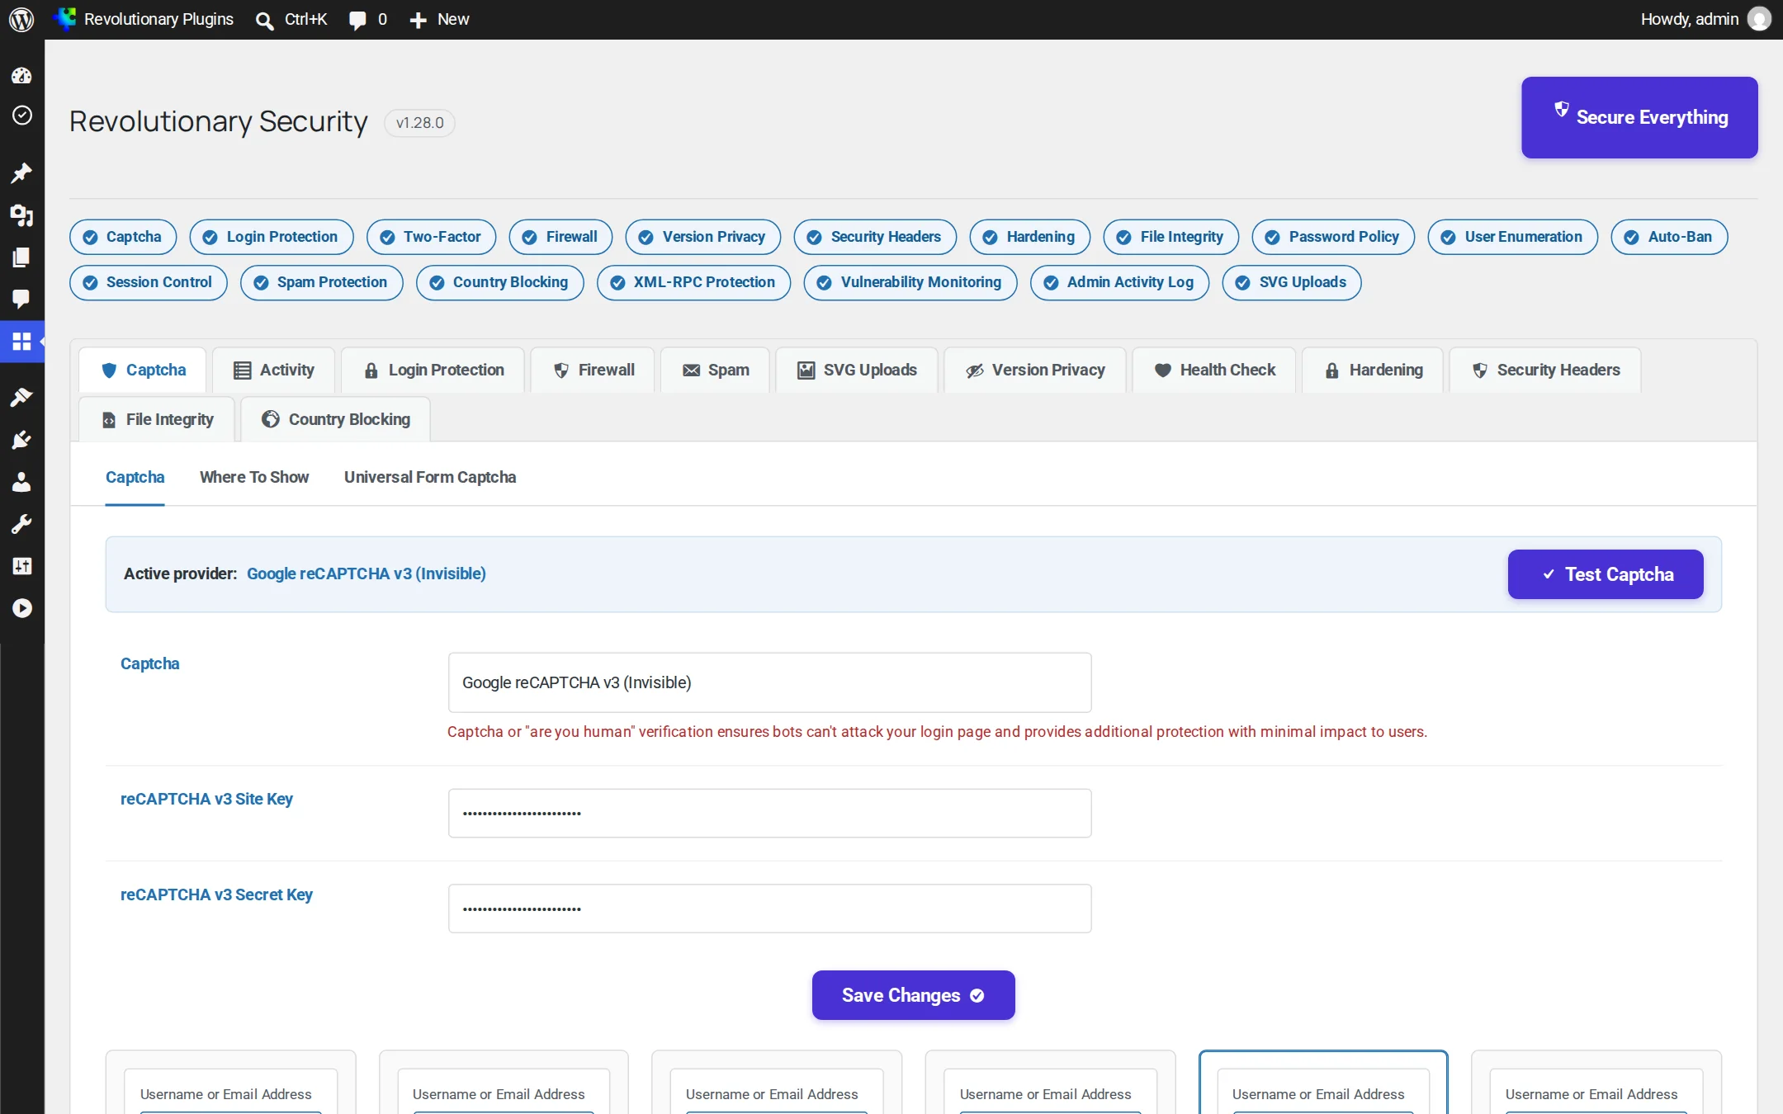Click the Test Captcha button

(1606, 574)
